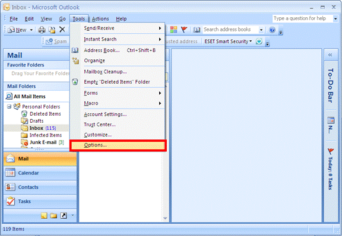The width and height of the screenshot is (342, 236).
Task: Click the Categorize colored squares icon
Action: (x=173, y=30)
